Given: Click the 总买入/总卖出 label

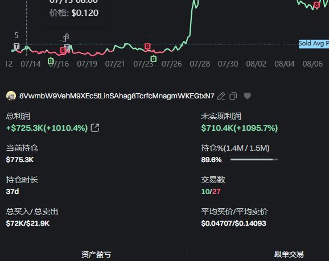Looking at the screenshot, I should 32,212.
